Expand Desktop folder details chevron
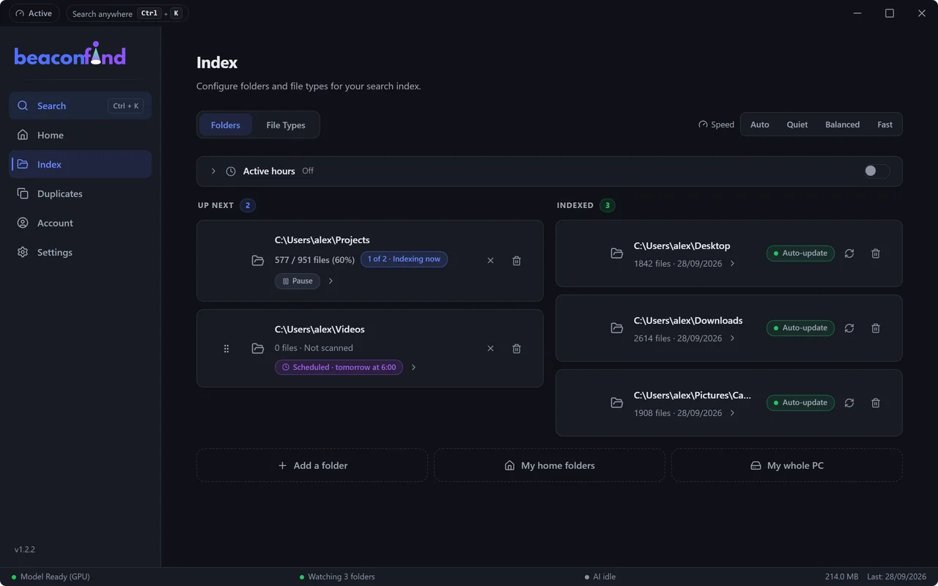938x586 pixels. (732, 264)
